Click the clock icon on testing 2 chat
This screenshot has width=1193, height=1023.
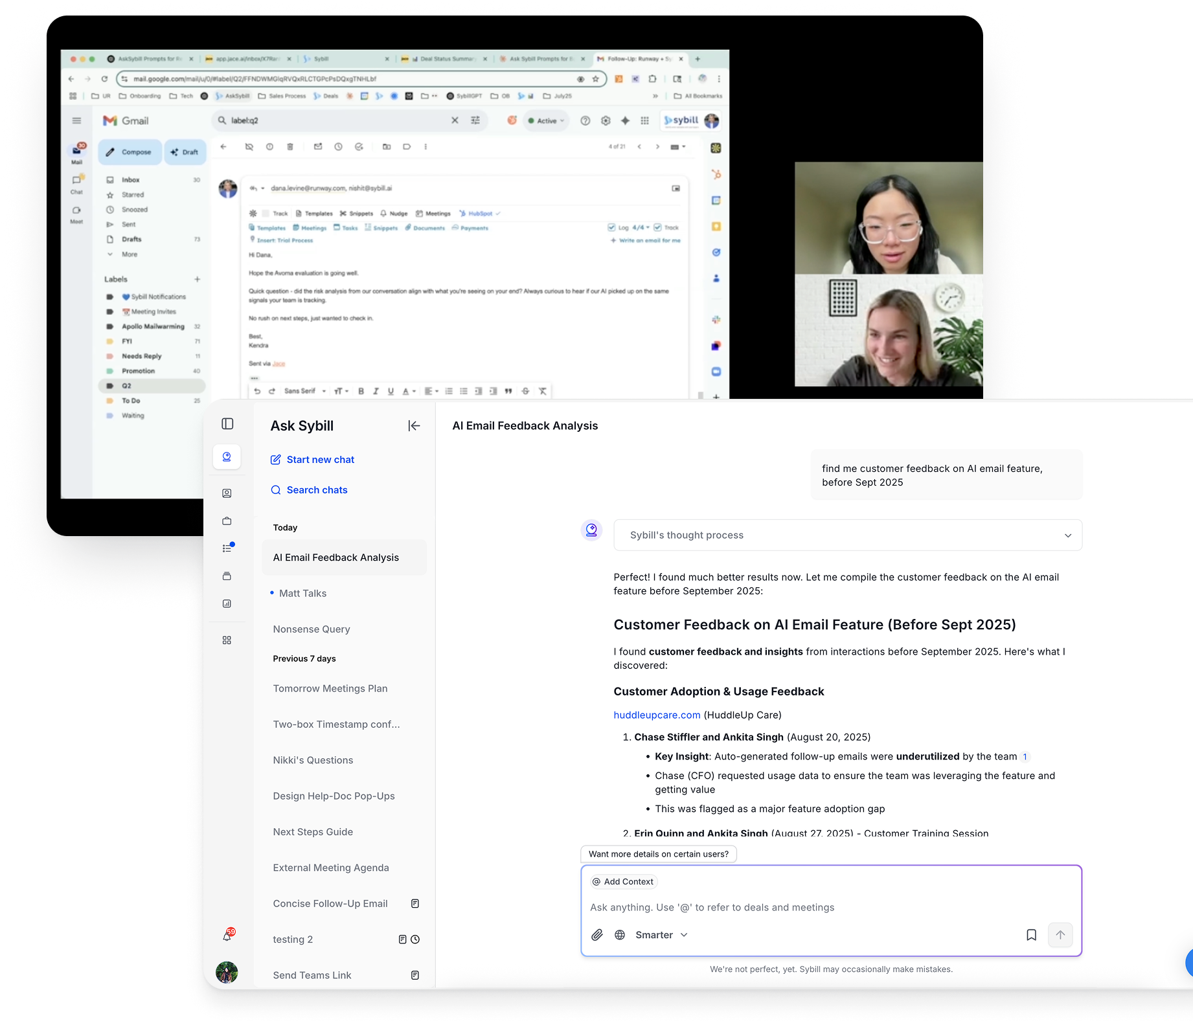[x=415, y=939]
